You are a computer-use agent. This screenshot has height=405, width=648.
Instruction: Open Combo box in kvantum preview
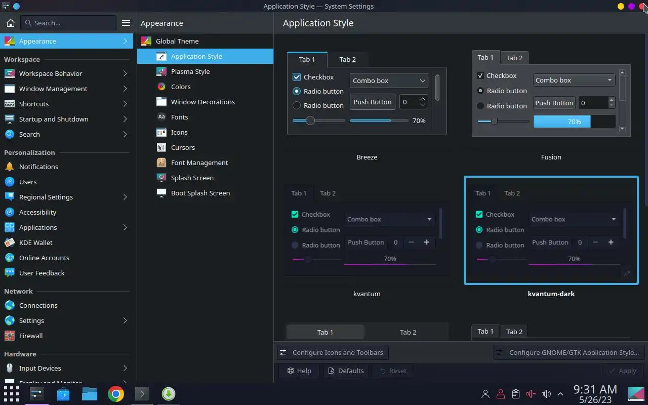[389, 219]
